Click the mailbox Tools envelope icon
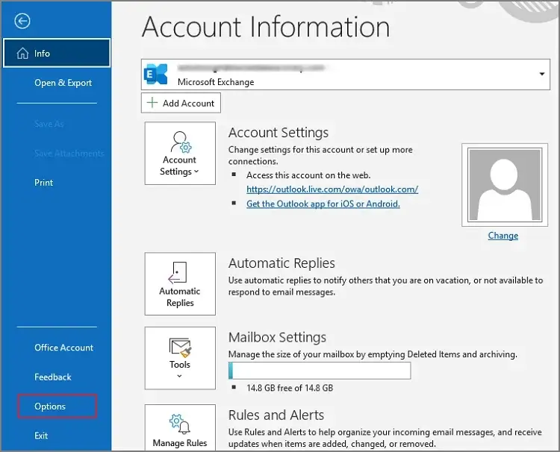 180,347
